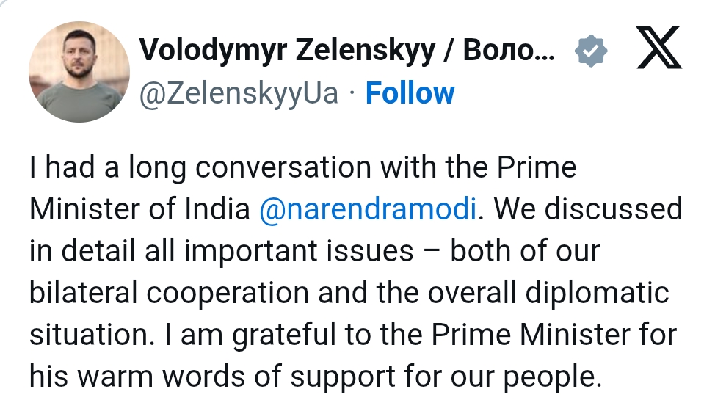Open the tweet author's profile picture
This screenshot has width=704, height=403.
pyautogui.click(x=79, y=71)
